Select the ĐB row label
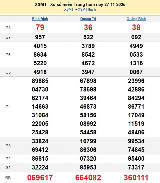 [8, 178]
